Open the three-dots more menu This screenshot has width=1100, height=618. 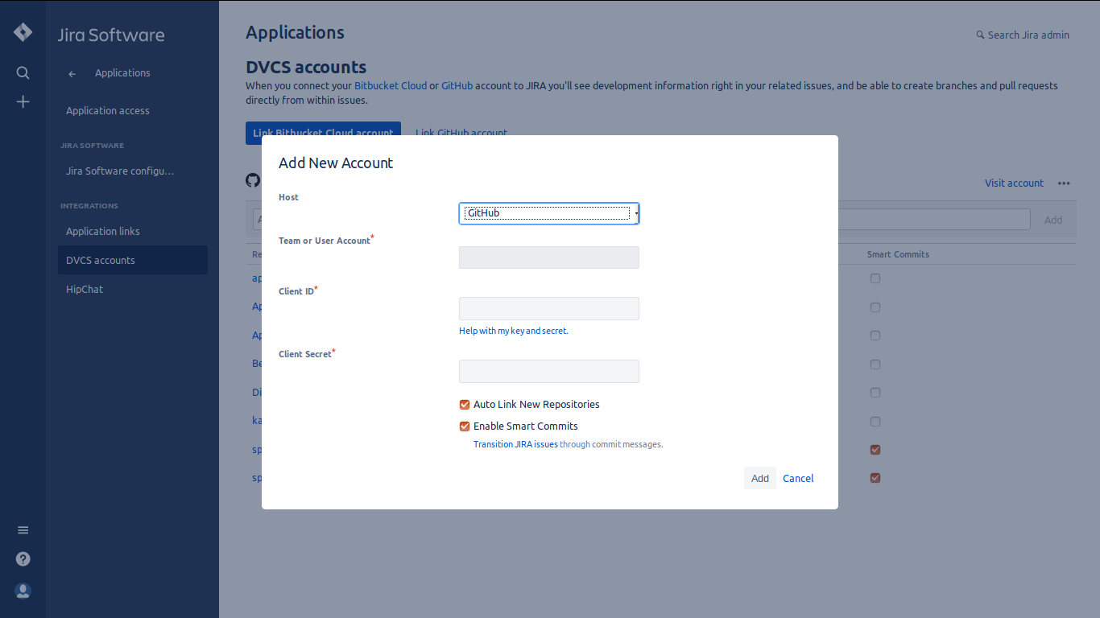tap(1064, 183)
